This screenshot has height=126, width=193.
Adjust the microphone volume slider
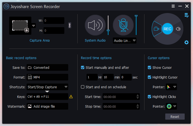click(136, 16)
